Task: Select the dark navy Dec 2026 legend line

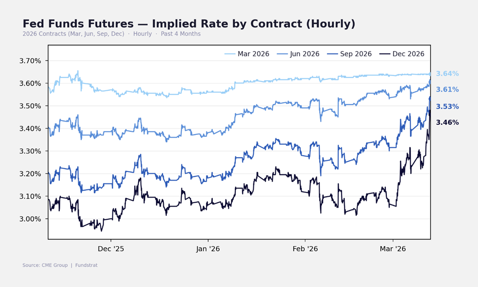Action: [385, 54]
